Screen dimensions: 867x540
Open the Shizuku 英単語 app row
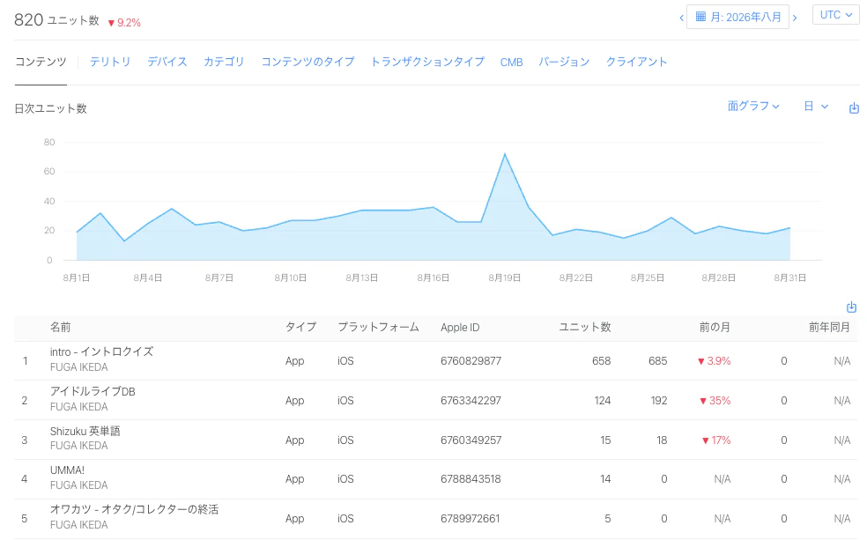coord(436,440)
